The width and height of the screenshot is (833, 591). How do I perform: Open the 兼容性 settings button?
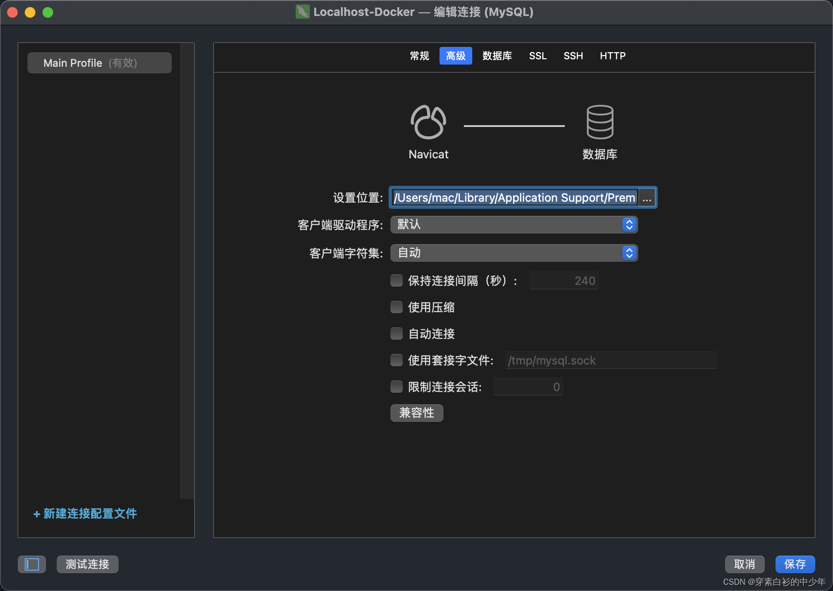[x=416, y=413]
